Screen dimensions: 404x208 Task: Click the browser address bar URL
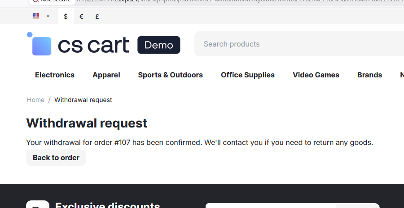[x=240, y=1]
